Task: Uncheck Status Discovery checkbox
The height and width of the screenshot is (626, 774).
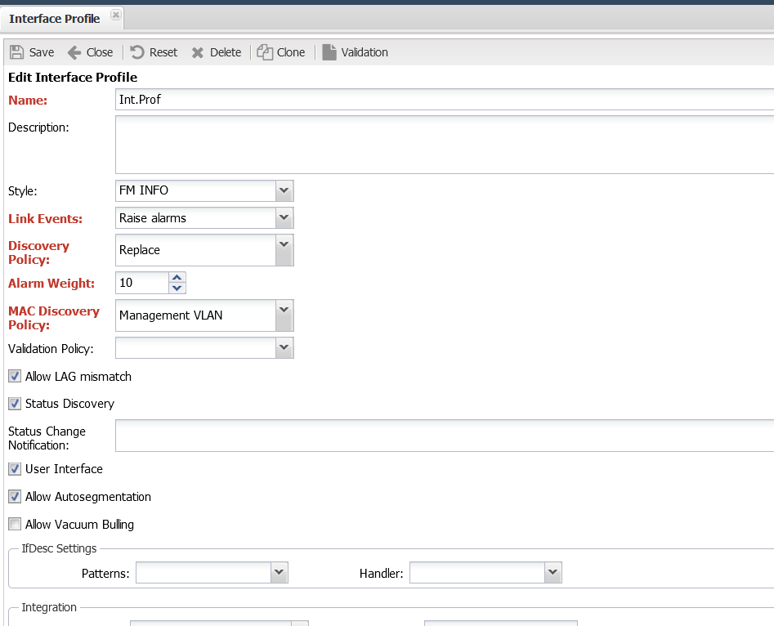Action: (15, 404)
